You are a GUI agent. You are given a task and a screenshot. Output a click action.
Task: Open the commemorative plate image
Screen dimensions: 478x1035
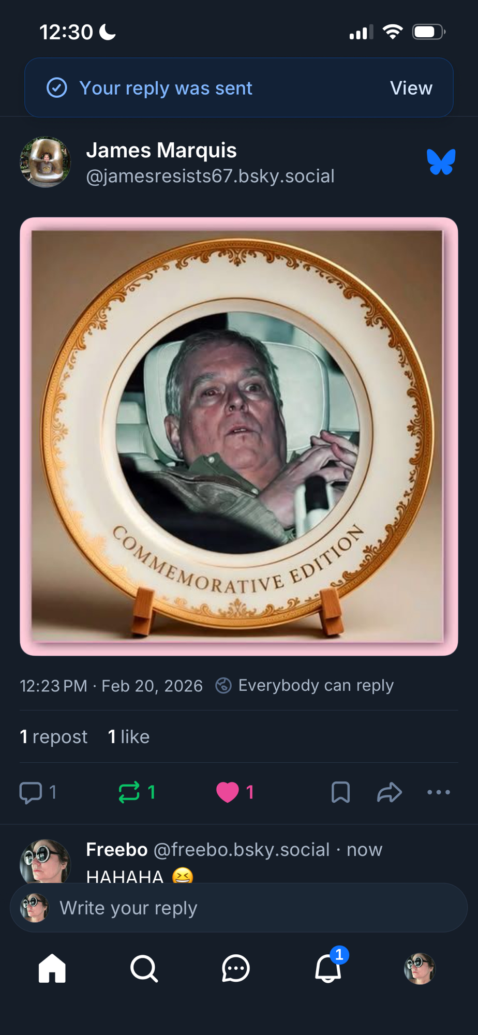pos(239,436)
